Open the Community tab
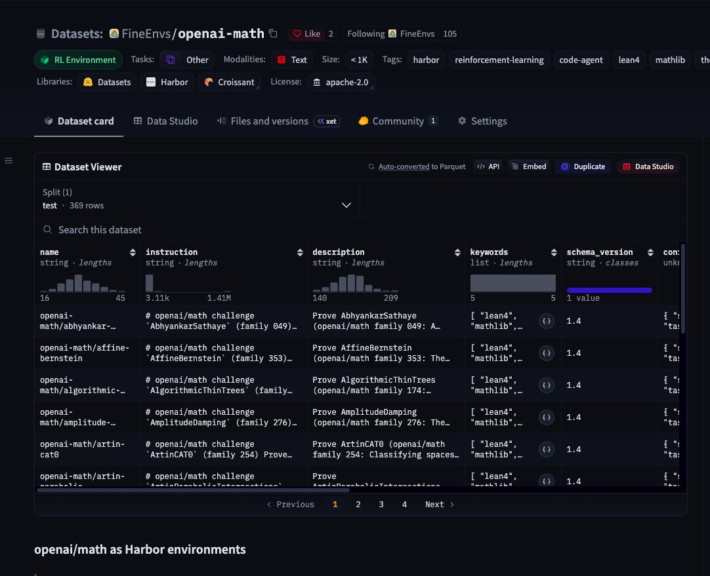 click(x=398, y=121)
